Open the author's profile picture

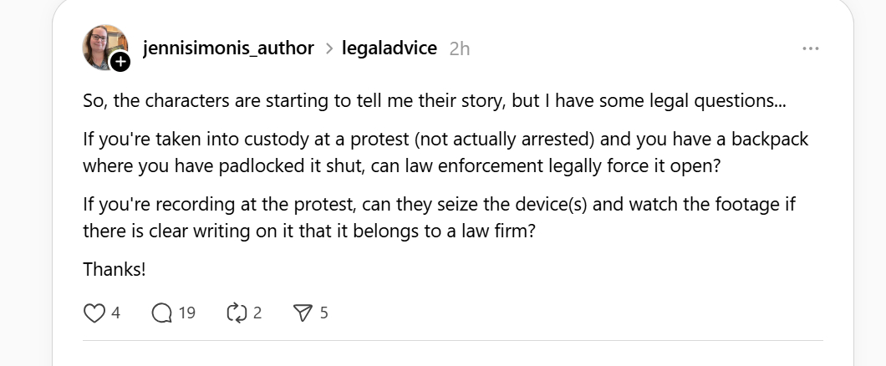pyautogui.click(x=103, y=47)
